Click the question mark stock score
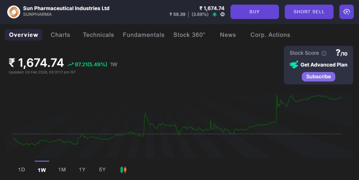This screenshot has height=180, width=359. point(338,53)
